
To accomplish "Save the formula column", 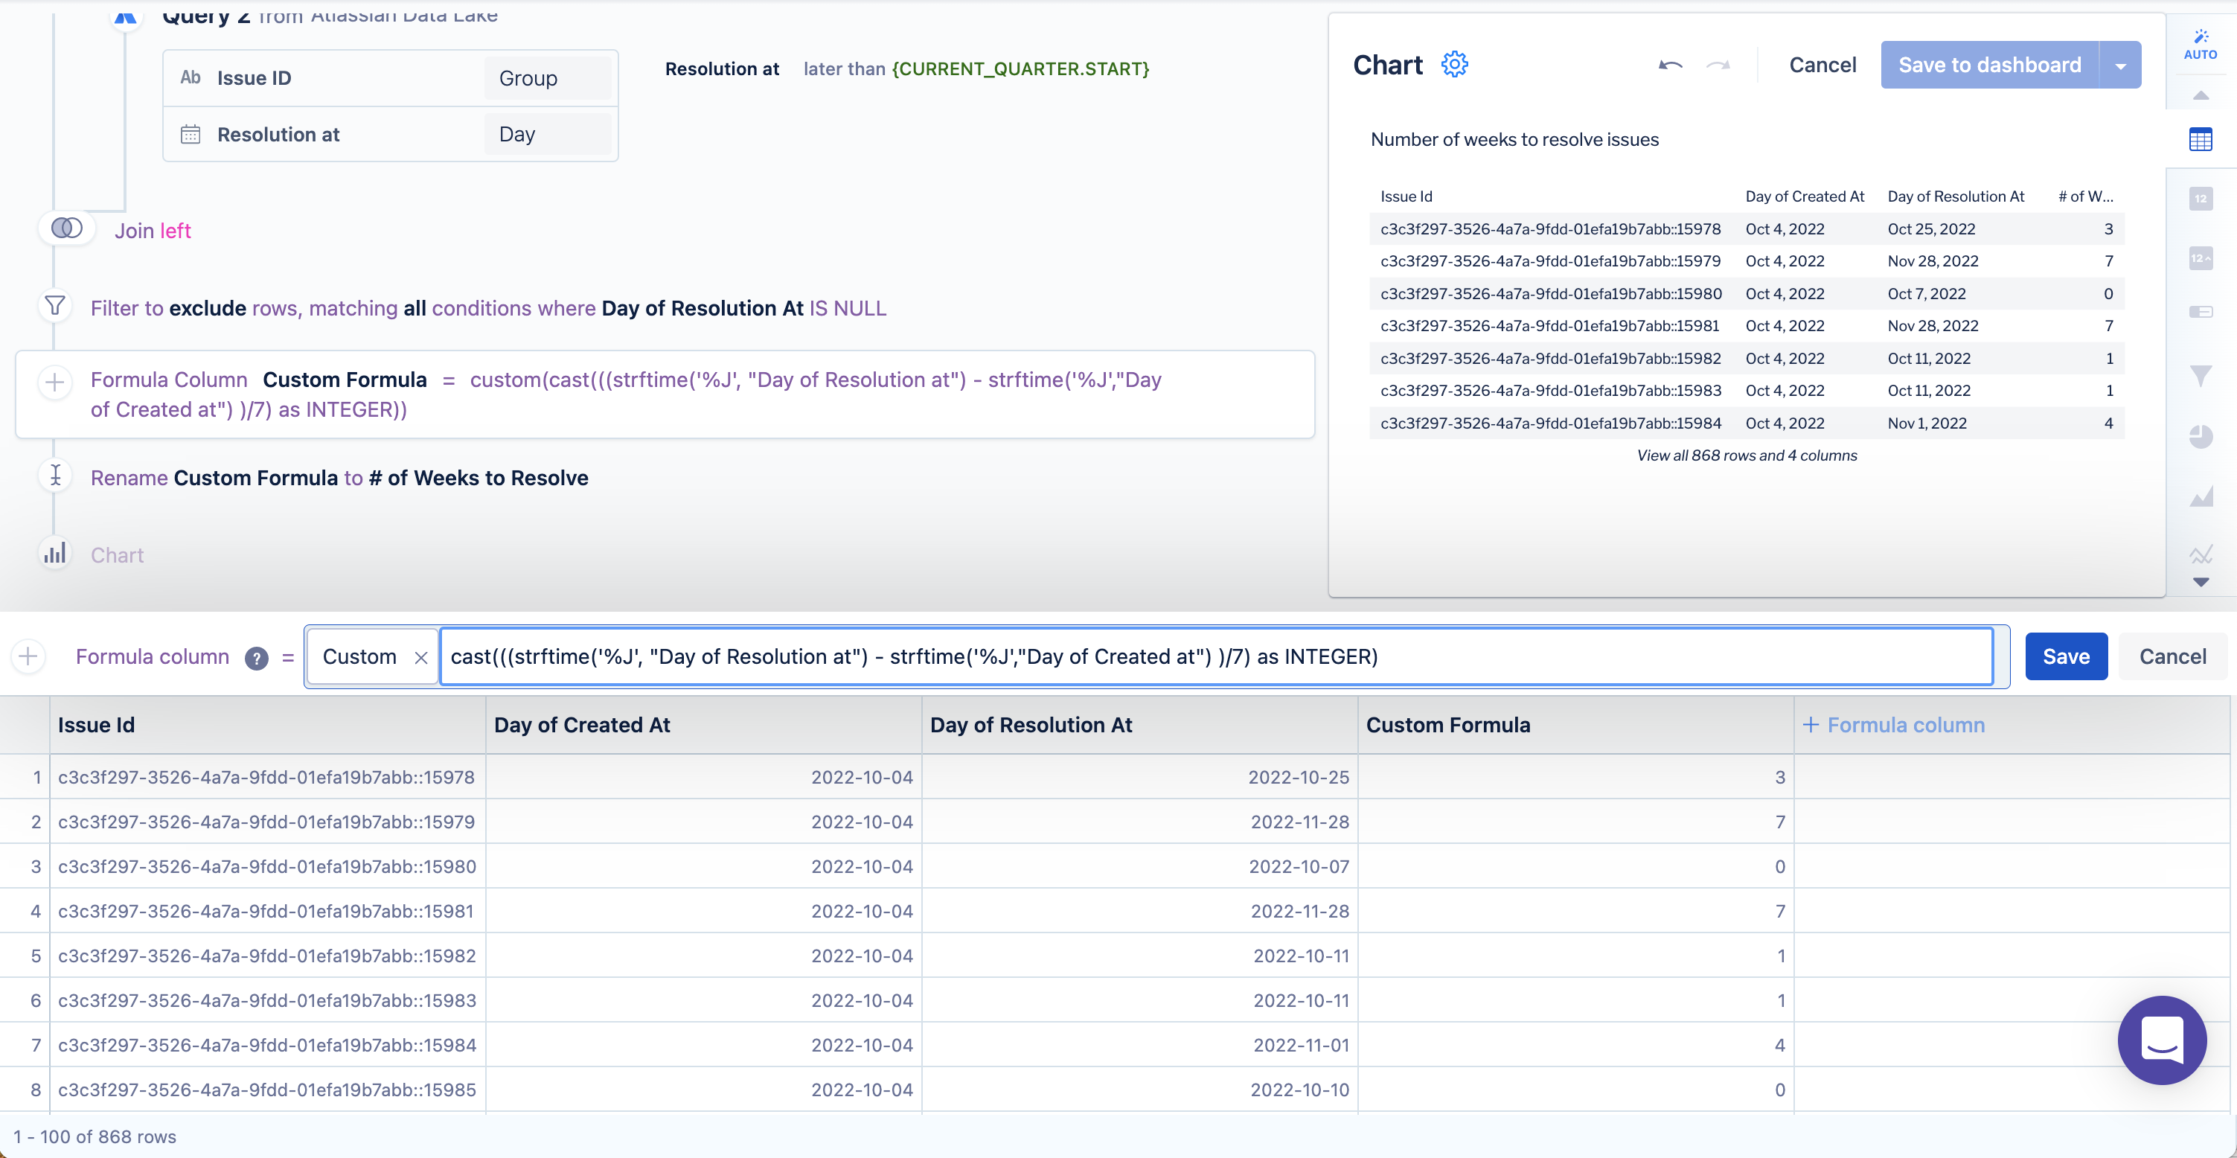I will (2065, 656).
